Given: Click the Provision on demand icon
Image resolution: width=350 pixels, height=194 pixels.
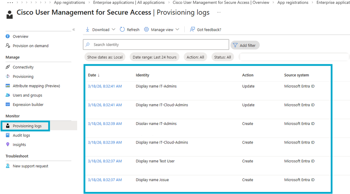Looking at the screenshot, I should pos(8,46).
